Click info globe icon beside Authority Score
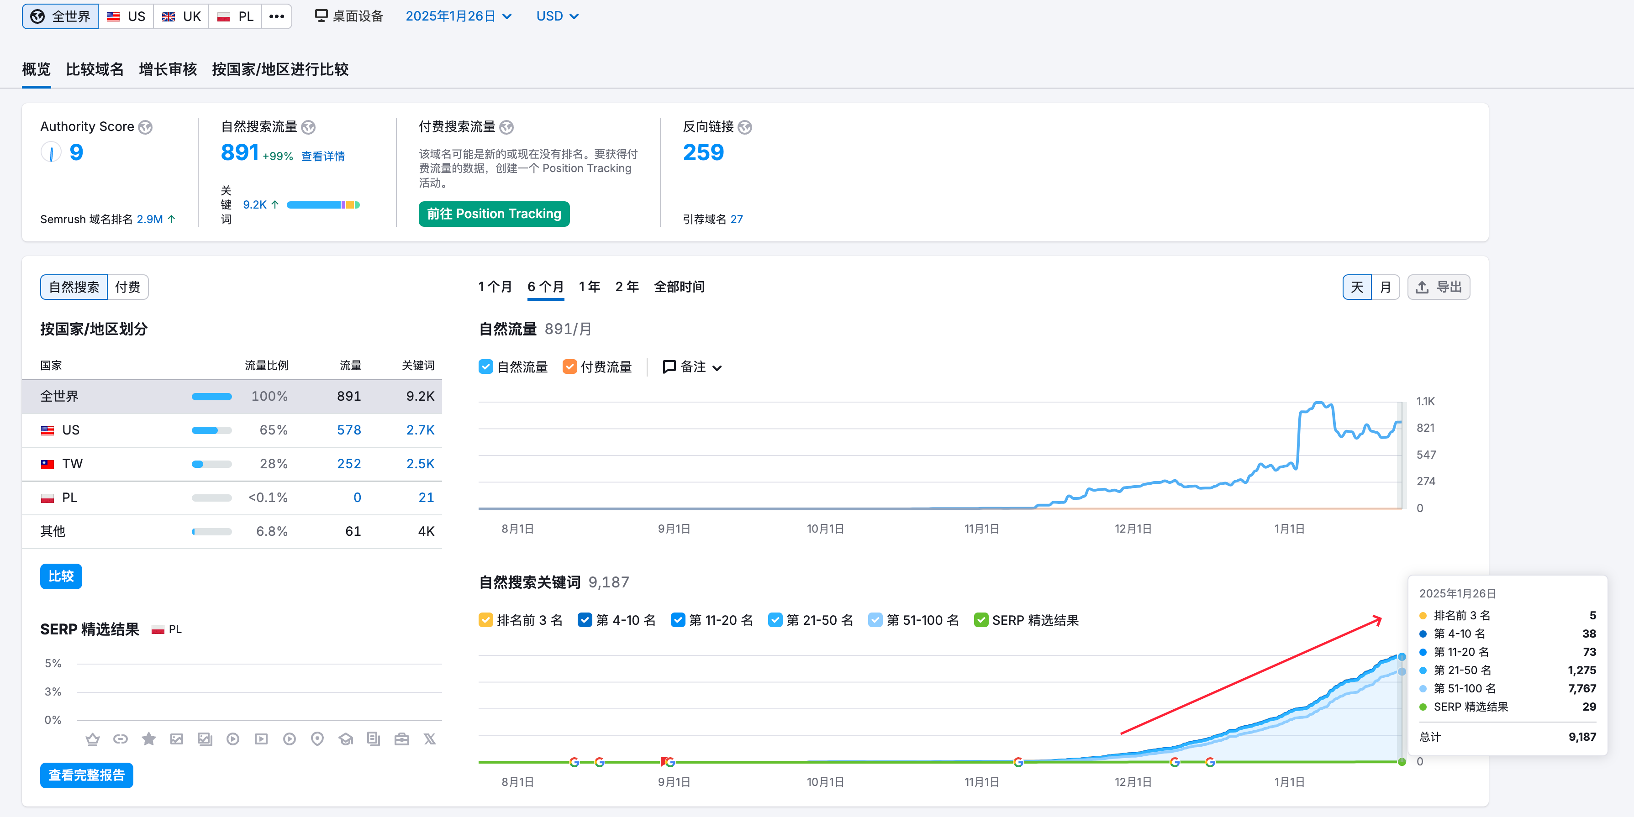1634x817 pixels. point(145,127)
